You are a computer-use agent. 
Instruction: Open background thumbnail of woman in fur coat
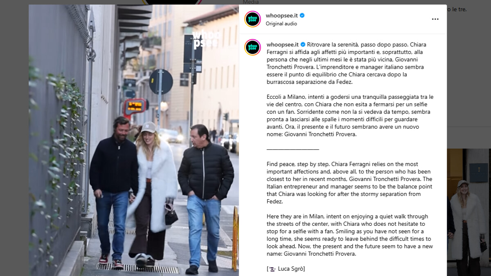(x=468, y=212)
